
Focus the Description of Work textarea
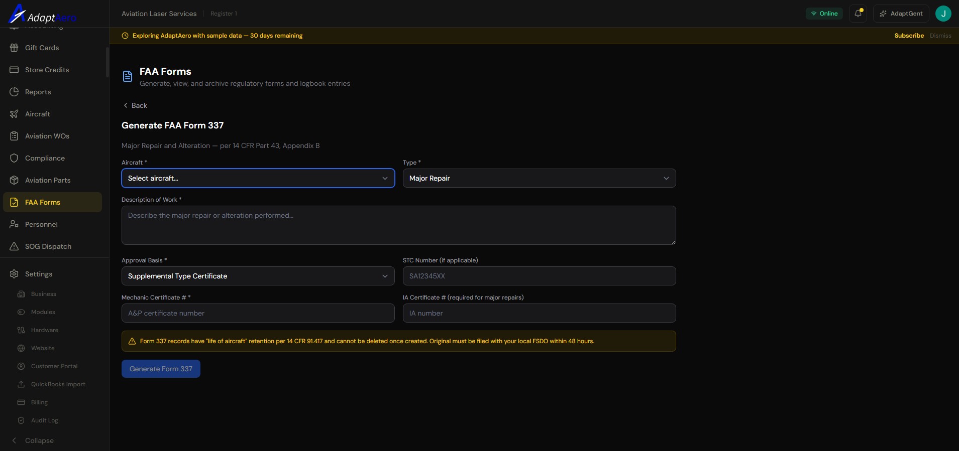pyautogui.click(x=398, y=225)
